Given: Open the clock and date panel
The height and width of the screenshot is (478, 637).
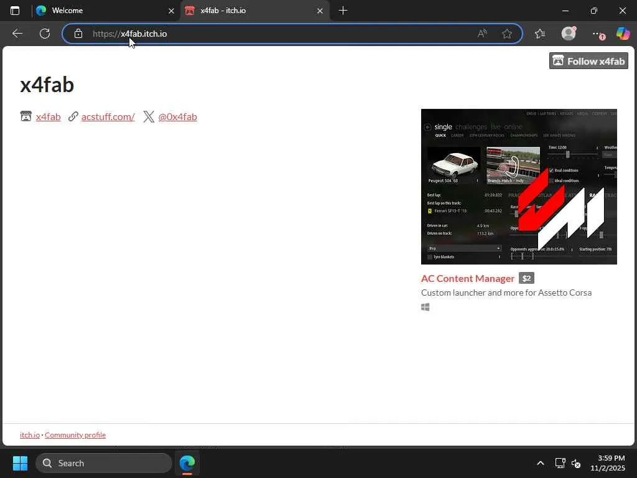Looking at the screenshot, I should pos(608,463).
